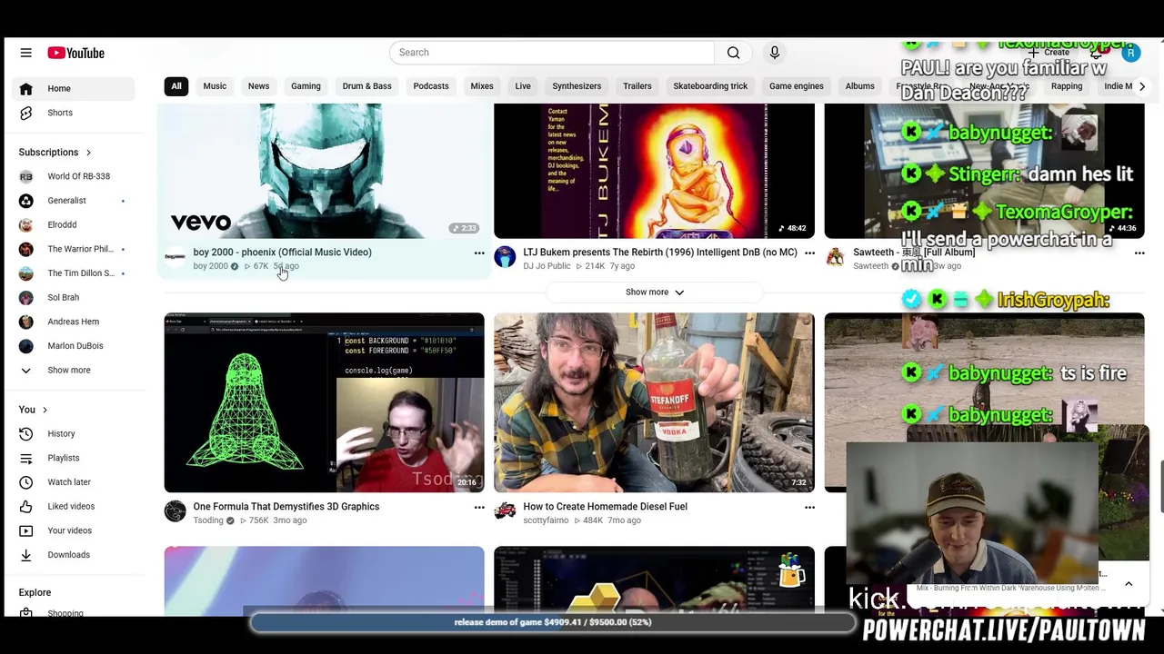Viewport: 1164px width, 654px height.
Task: Select the Music filter chip
Action: click(215, 86)
